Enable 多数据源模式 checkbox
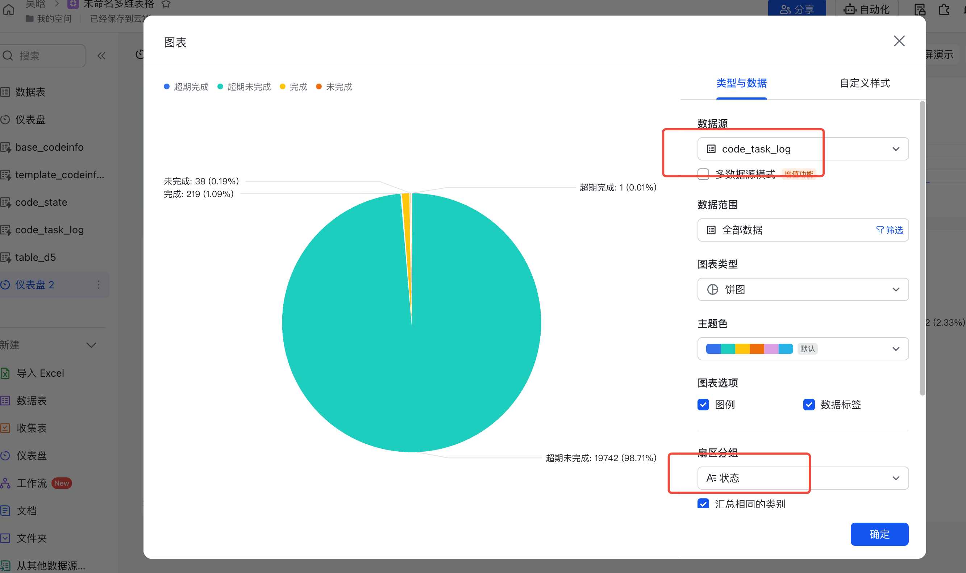 pyautogui.click(x=703, y=174)
